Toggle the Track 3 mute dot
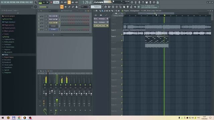214x120 pixels. click(x=122, y=34)
